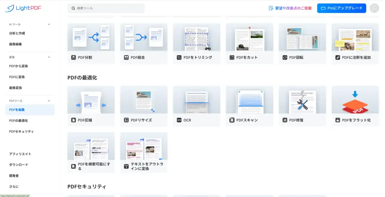This screenshot has height=197, width=385.
Task: Collapse the AIツール sidebar section chevron
Action: 49,24
